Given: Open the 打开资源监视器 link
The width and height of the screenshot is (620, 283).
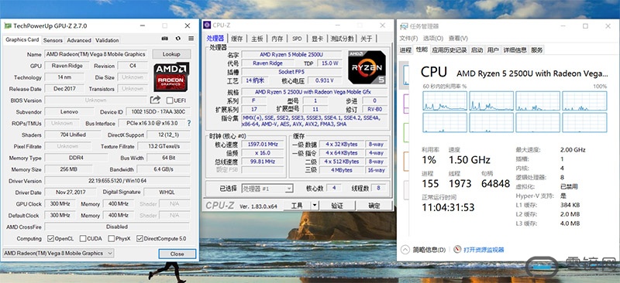Looking at the screenshot, I should pos(484,250).
